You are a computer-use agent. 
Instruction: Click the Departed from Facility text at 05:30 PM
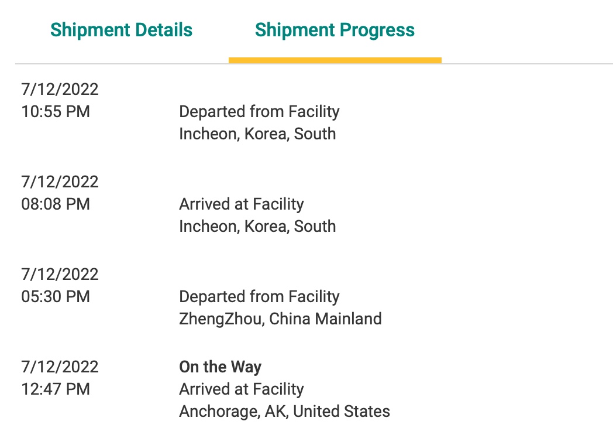click(x=259, y=297)
